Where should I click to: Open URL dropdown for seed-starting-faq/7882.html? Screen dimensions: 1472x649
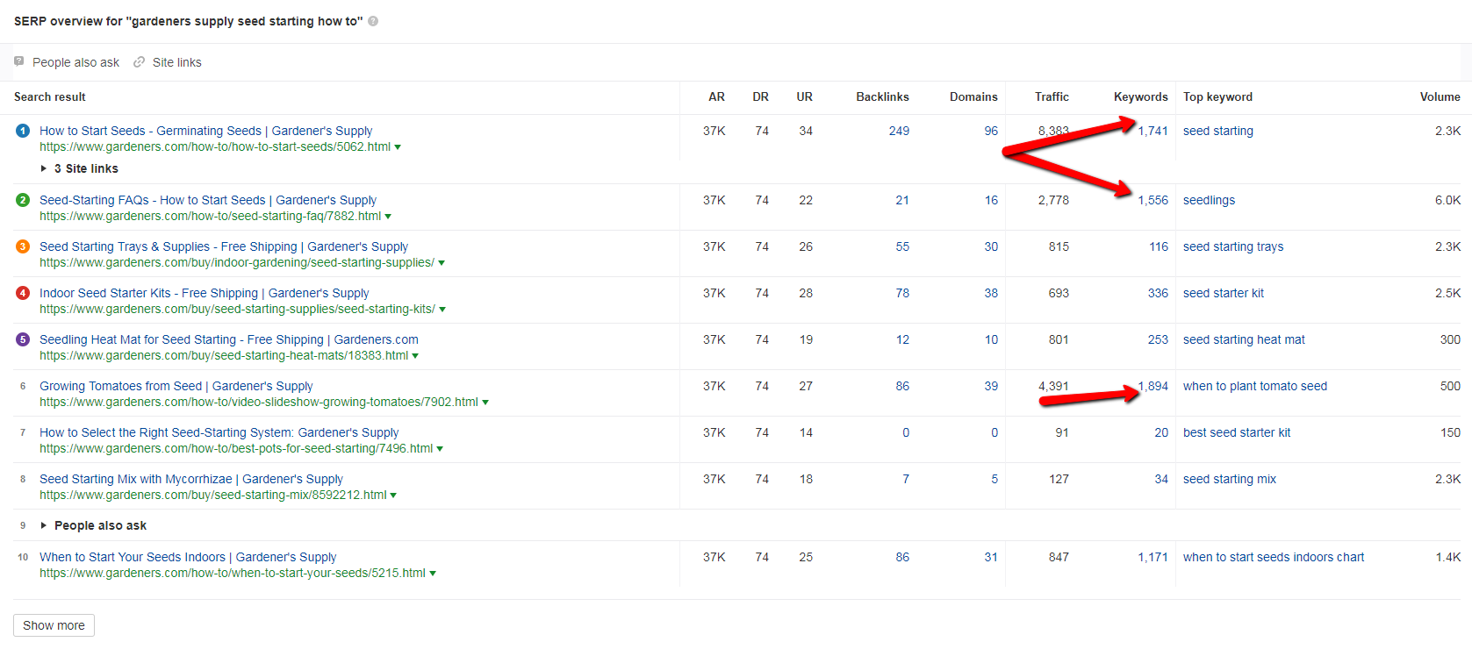[388, 217]
